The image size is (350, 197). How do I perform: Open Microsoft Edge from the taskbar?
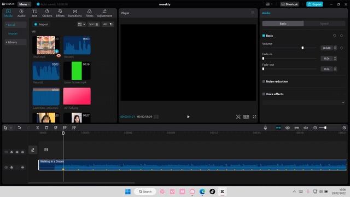pos(202,192)
